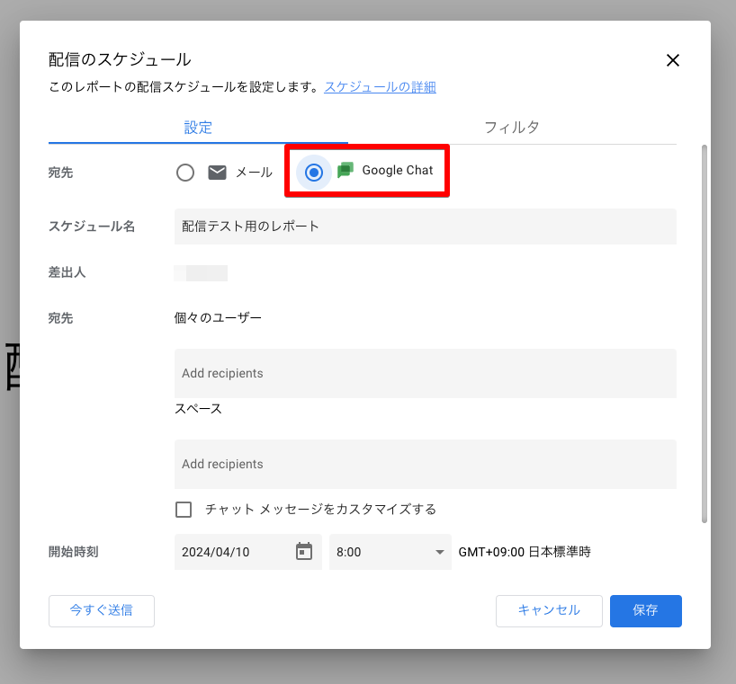Image resolution: width=736 pixels, height=684 pixels.
Task: Switch to the フィルタ tab
Action: pos(511,128)
